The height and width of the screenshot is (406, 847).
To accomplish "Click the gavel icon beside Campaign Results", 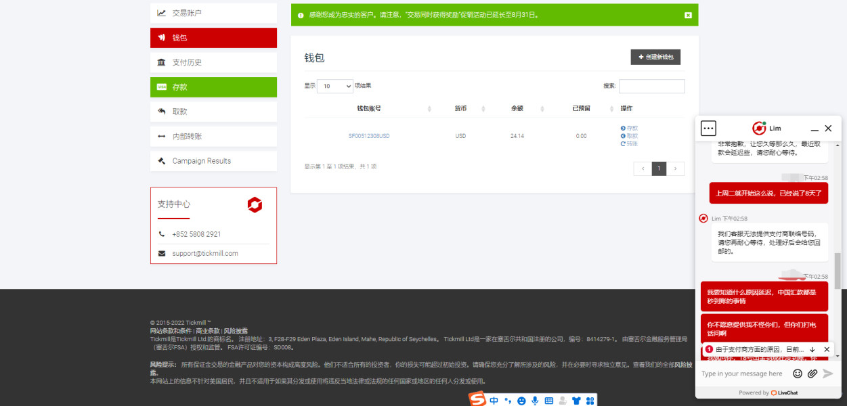I will pyautogui.click(x=162, y=161).
